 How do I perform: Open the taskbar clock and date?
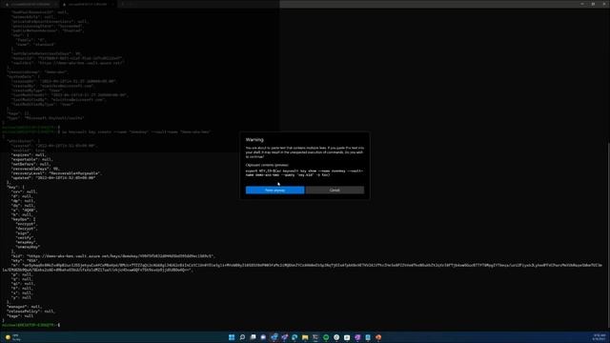600,337
